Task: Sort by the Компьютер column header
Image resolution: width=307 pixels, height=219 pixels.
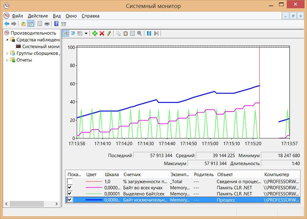Action: (x=281, y=175)
